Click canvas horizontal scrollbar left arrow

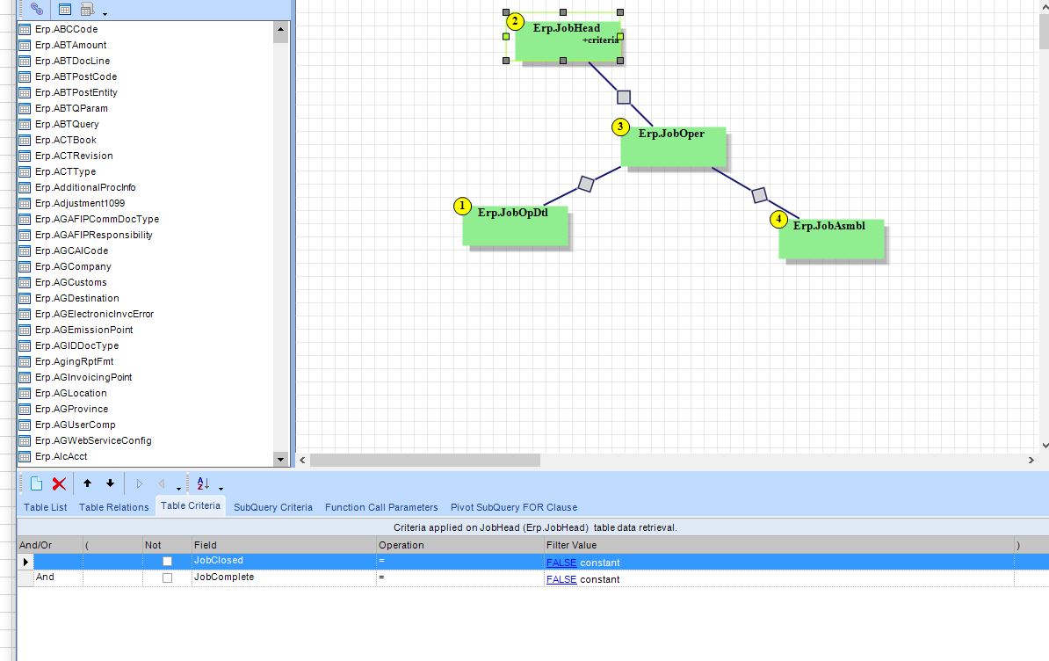[302, 461]
